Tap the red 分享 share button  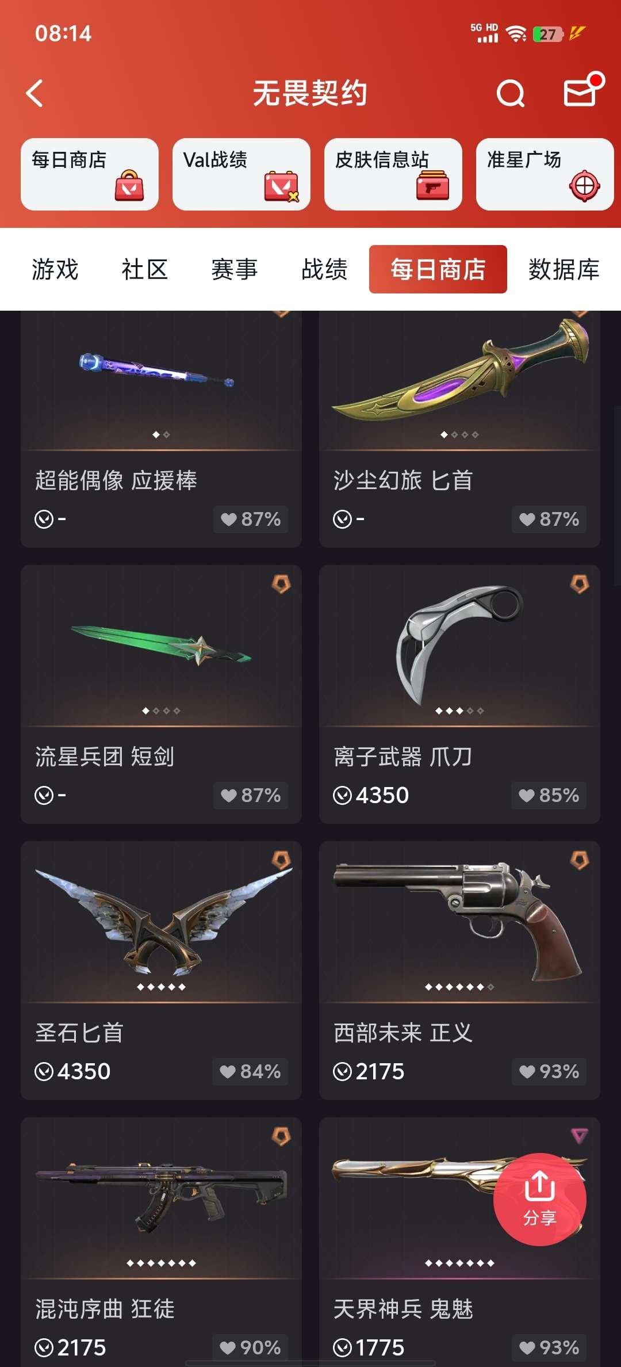pyautogui.click(x=540, y=1200)
